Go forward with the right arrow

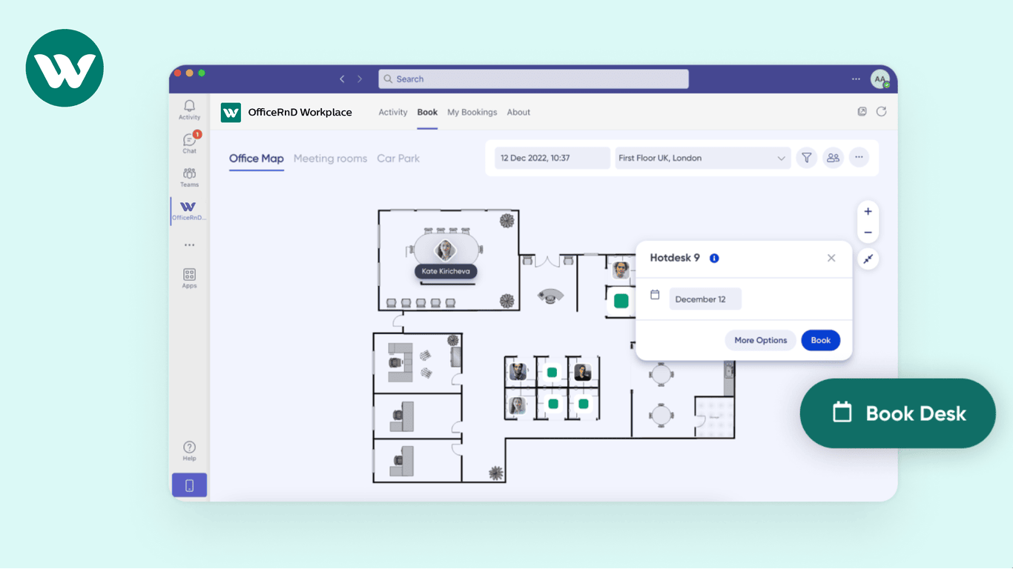pos(360,79)
